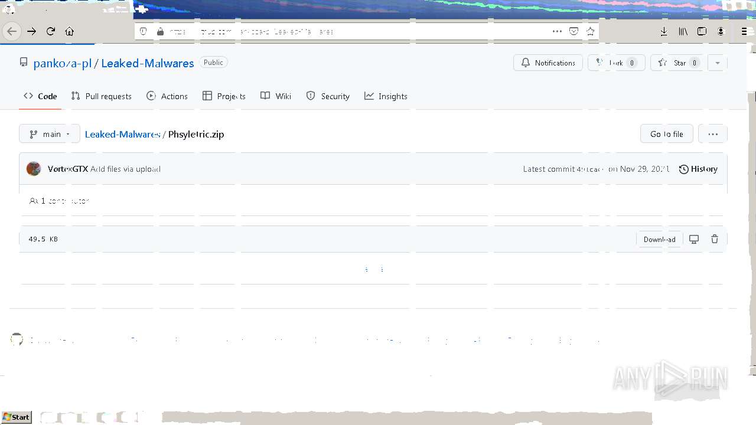
Task: Toggle Firefox sidebar view
Action: click(702, 31)
